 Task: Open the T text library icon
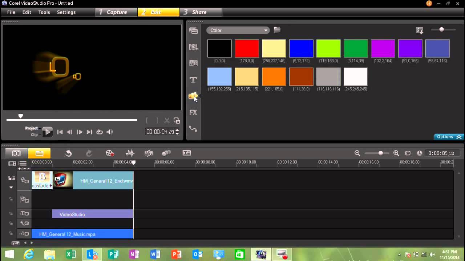tap(193, 80)
